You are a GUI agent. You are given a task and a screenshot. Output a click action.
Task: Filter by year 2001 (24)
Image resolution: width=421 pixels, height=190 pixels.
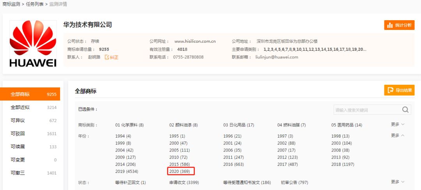tap(232, 143)
